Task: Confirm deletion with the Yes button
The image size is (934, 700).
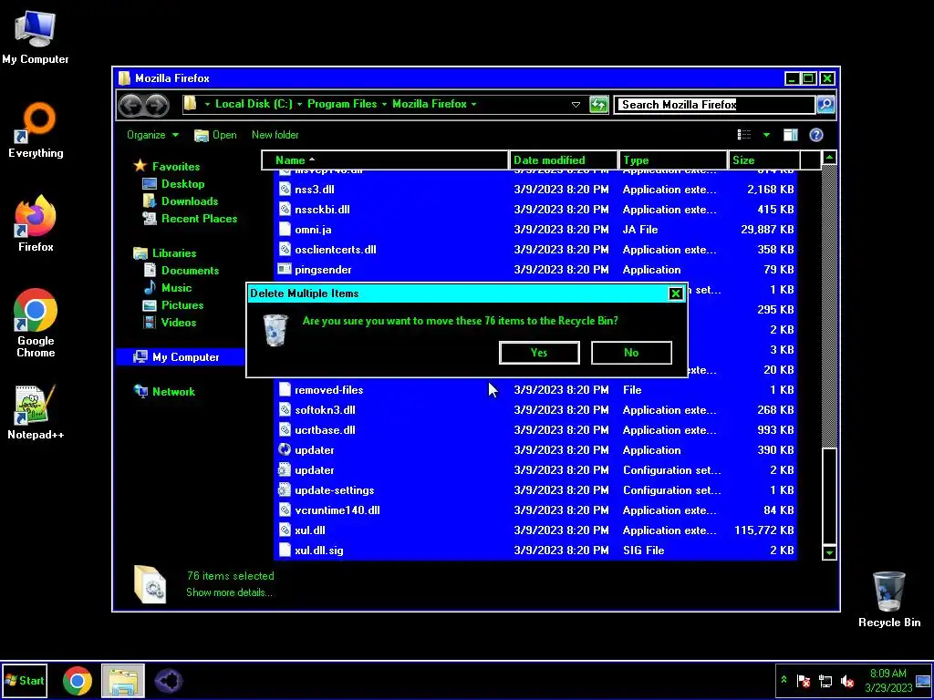Action: tap(539, 353)
